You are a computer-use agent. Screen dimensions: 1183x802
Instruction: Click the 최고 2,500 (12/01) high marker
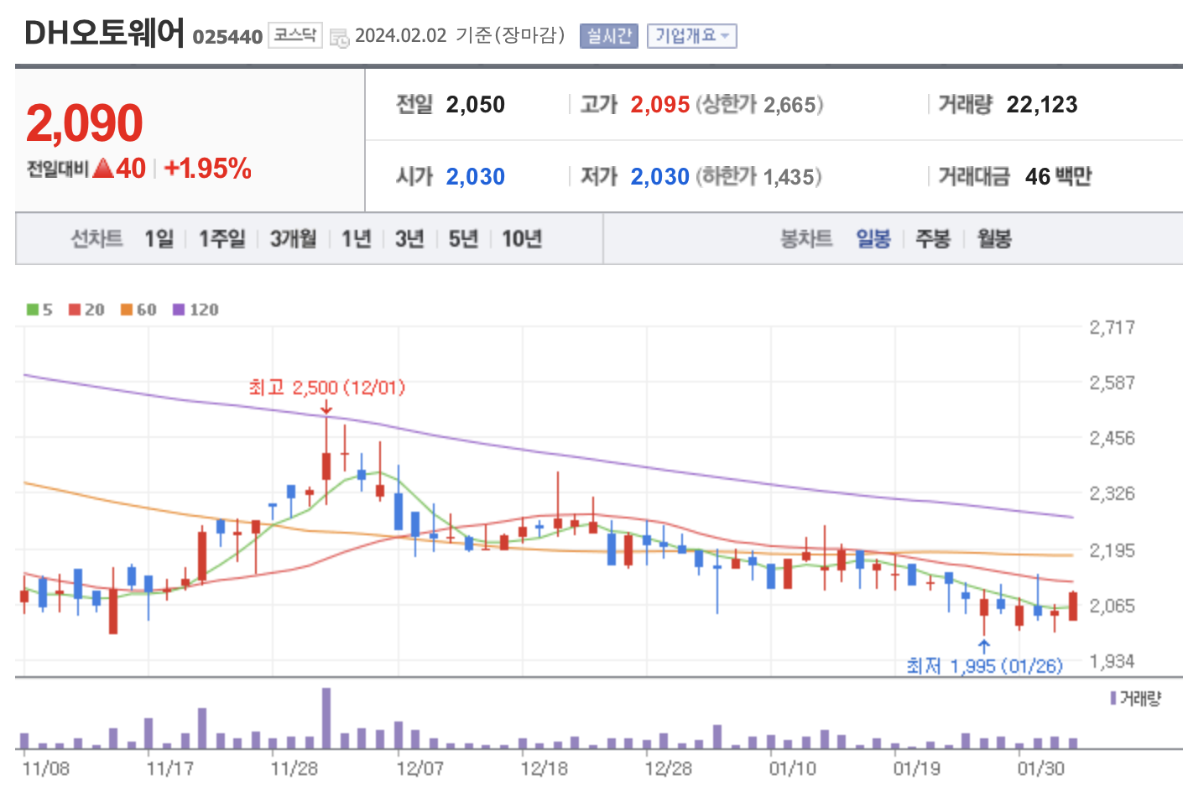pos(327,388)
